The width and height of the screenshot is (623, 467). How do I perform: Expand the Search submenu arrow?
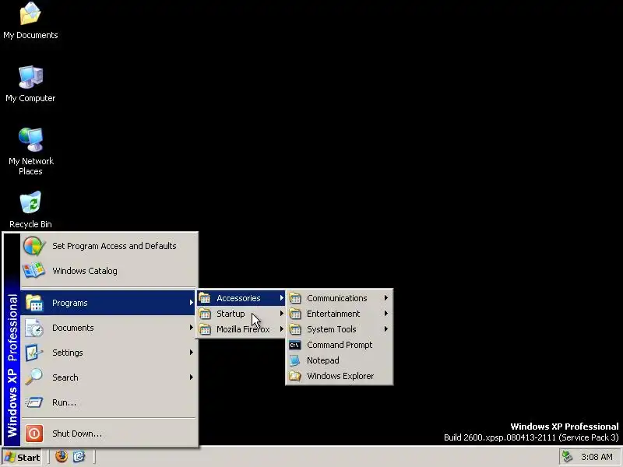[x=191, y=377]
